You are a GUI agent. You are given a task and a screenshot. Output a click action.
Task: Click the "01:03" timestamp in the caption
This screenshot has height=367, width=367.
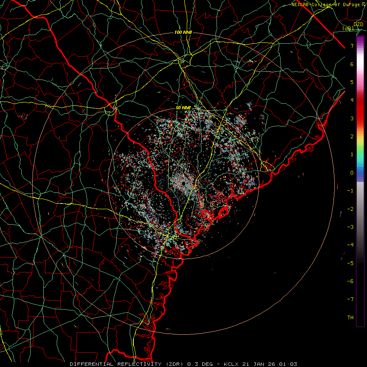tap(288, 364)
